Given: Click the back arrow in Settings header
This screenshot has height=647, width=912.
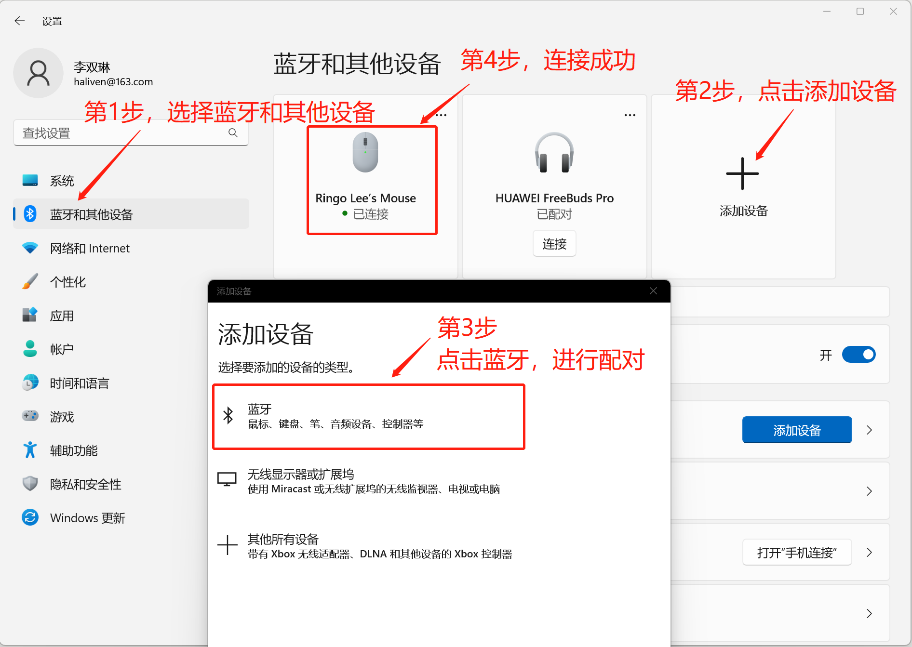Looking at the screenshot, I should point(20,21).
